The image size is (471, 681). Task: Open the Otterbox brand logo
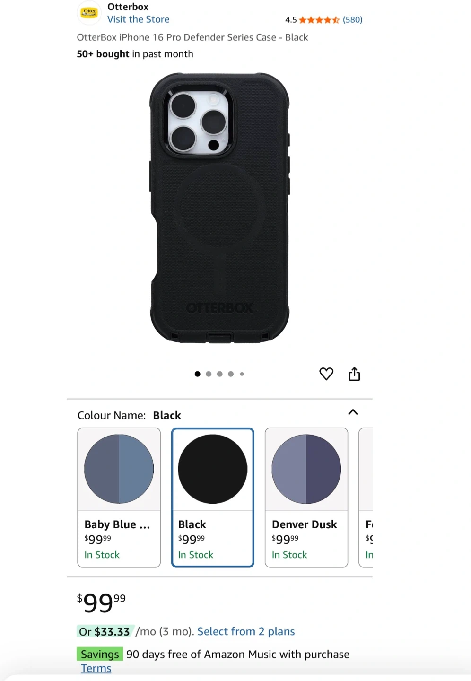click(89, 13)
